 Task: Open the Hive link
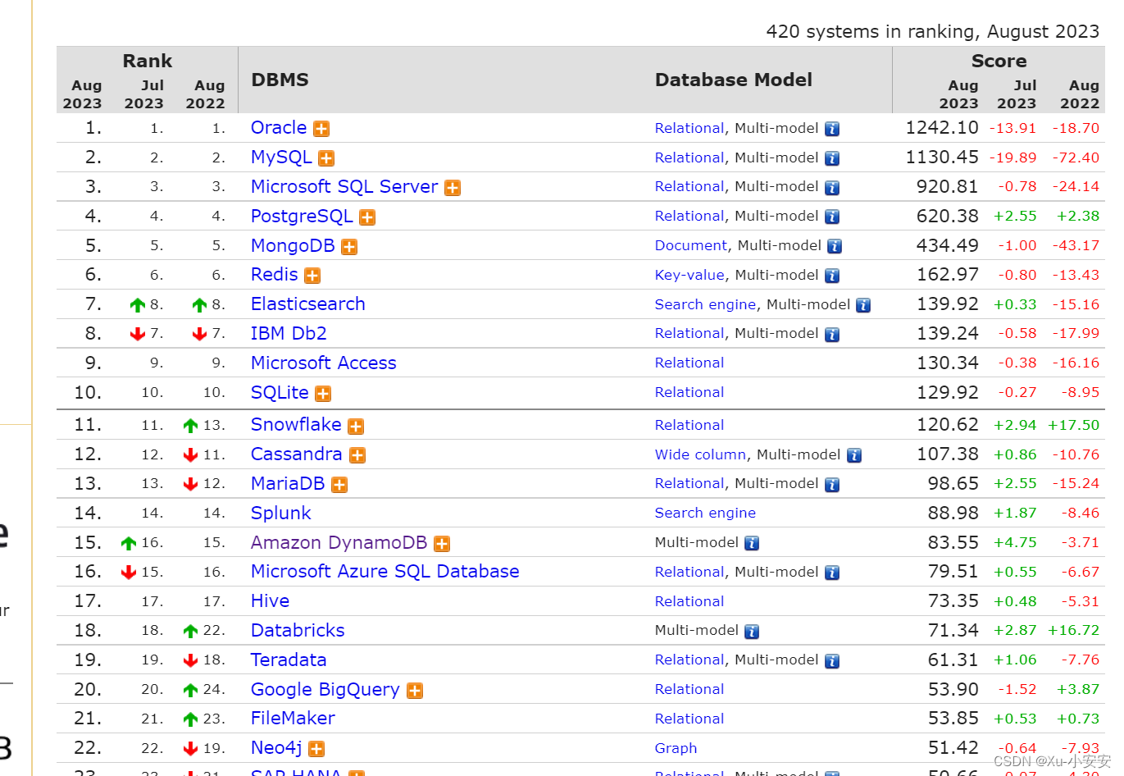point(271,601)
